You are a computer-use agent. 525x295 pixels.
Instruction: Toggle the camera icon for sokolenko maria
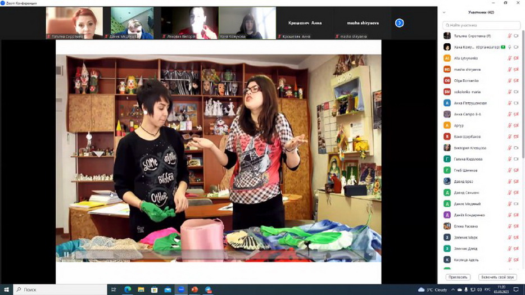pyautogui.click(x=516, y=92)
